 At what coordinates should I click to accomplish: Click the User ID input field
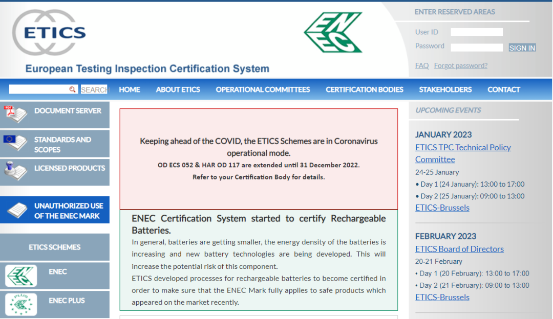pos(476,32)
